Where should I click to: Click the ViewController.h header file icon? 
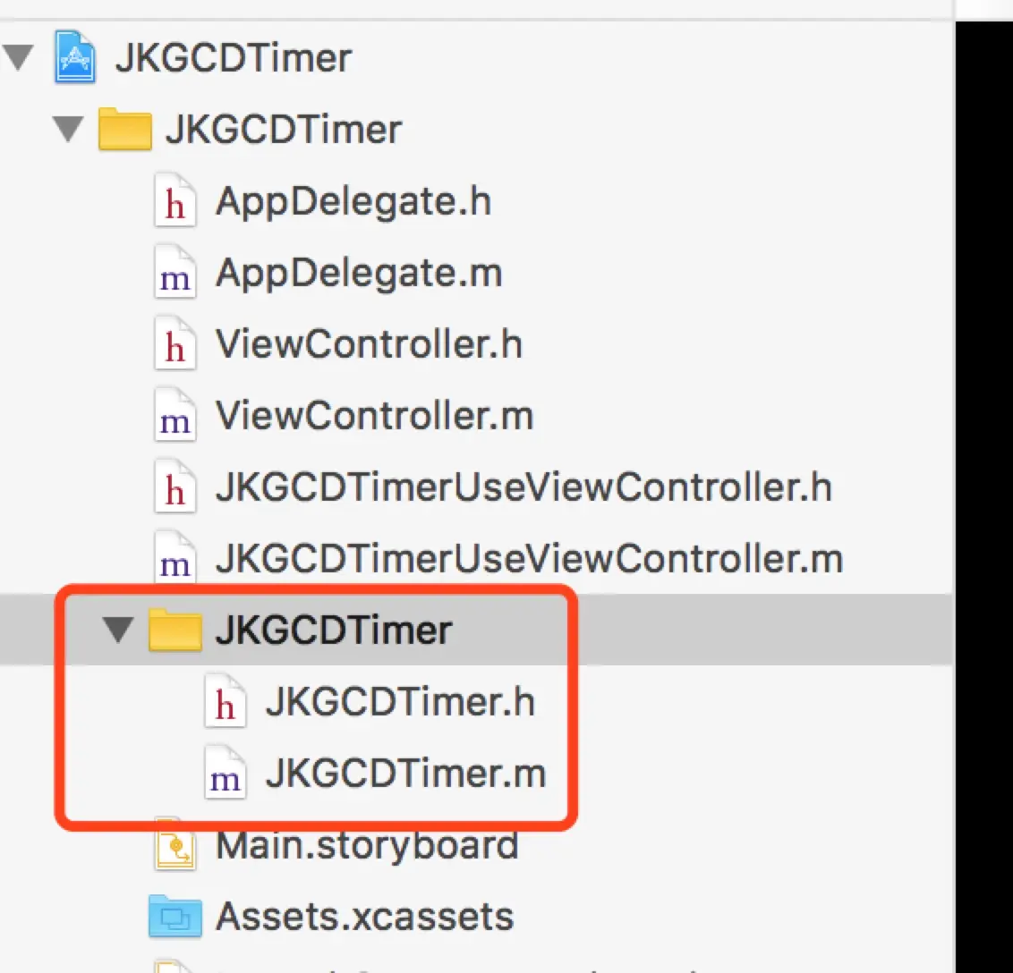[175, 344]
